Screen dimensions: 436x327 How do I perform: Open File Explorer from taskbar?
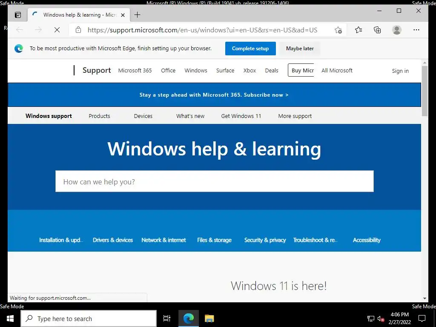coord(209,318)
